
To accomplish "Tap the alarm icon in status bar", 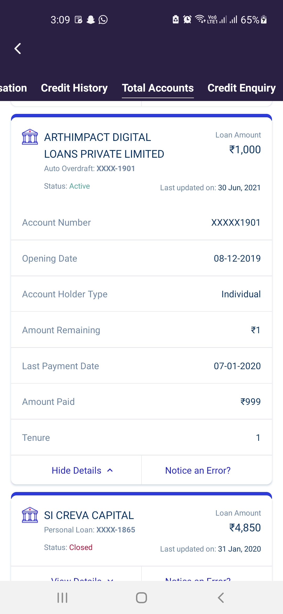I will (187, 19).
